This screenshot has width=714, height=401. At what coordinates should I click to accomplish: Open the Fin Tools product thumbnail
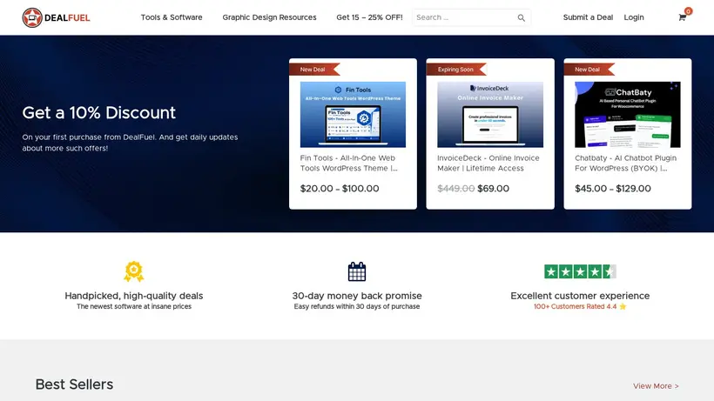353,115
